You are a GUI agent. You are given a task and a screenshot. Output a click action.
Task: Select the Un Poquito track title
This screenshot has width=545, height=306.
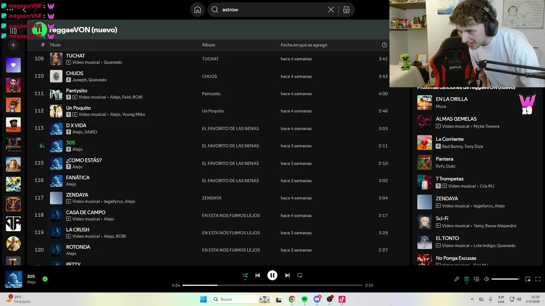[x=78, y=108]
